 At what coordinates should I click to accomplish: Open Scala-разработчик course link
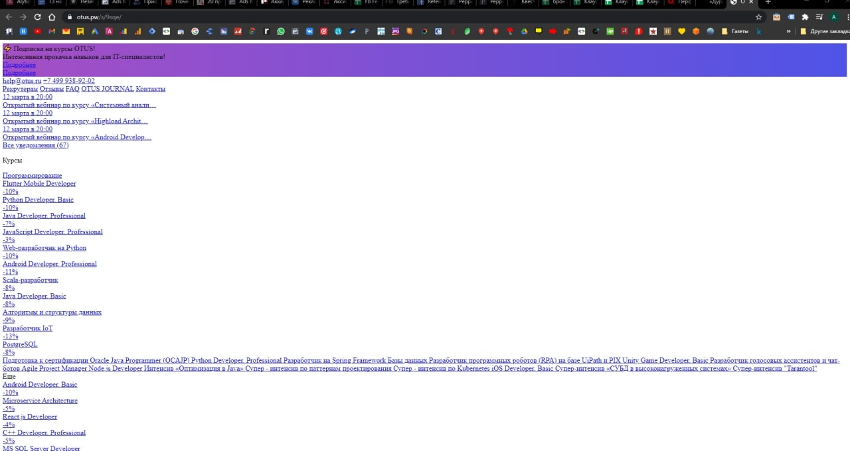click(x=31, y=280)
